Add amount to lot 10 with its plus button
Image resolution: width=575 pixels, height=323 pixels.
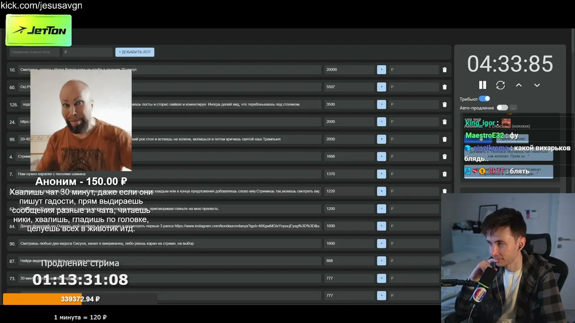[x=381, y=70]
